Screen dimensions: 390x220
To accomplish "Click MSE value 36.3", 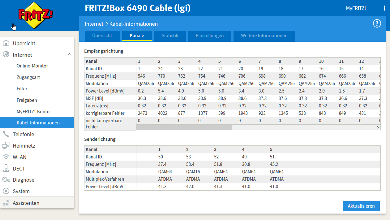I will (142, 98).
